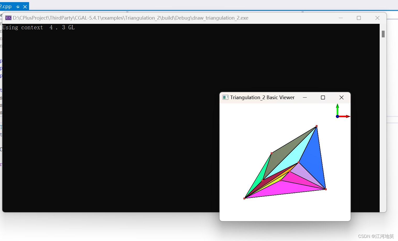Click the 'Using context 4 . 3 GL' output line

pyautogui.click(x=39, y=27)
